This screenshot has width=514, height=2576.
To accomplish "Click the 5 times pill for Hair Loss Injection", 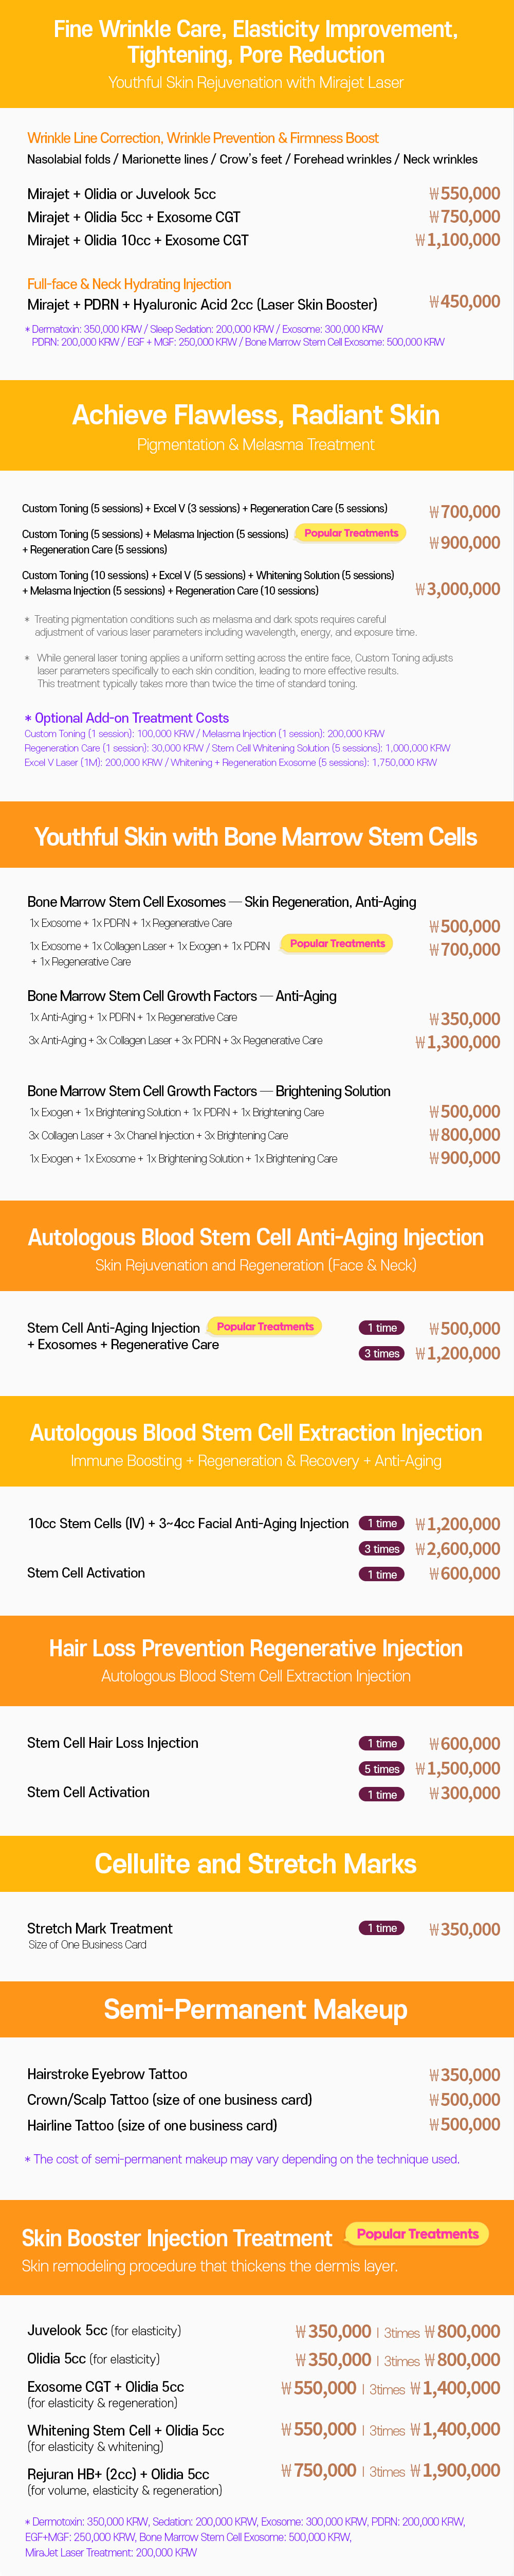I will [x=382, y=1768].
